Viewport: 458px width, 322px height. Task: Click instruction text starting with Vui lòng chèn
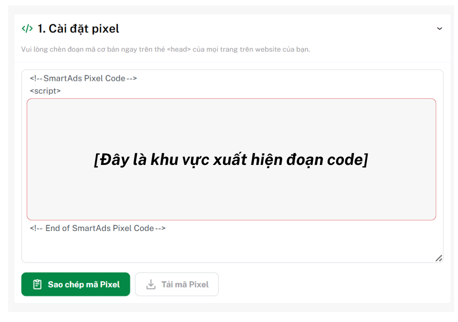coord(165,49)
